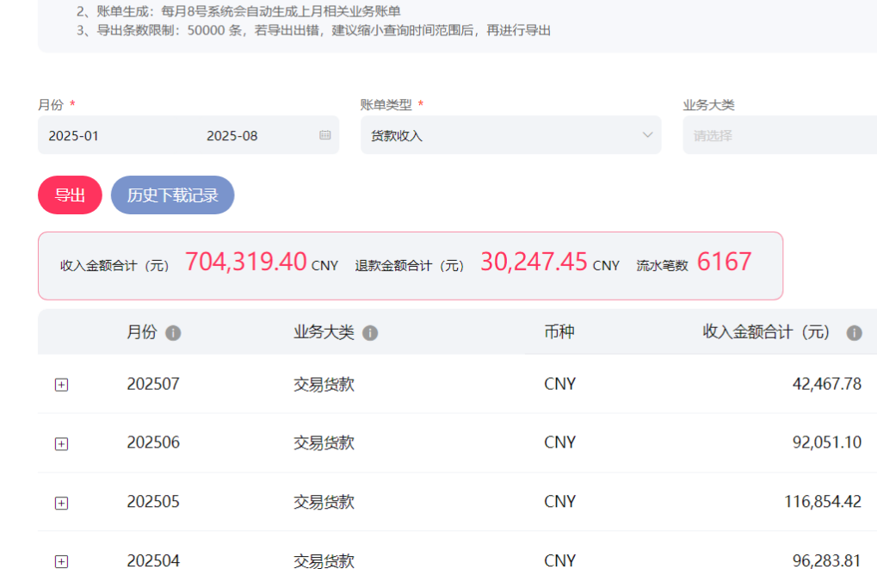
Task: Click info icon beside 收入金额合计 column header
Action: click(854, 333)
